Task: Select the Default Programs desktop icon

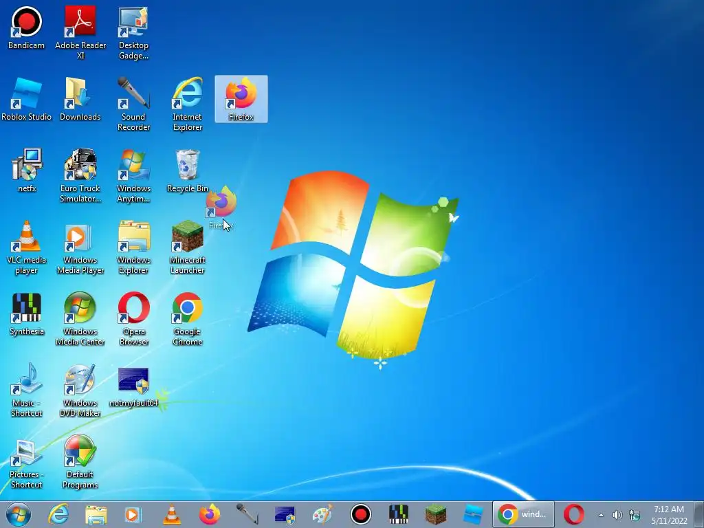Action: click(80, 461)
